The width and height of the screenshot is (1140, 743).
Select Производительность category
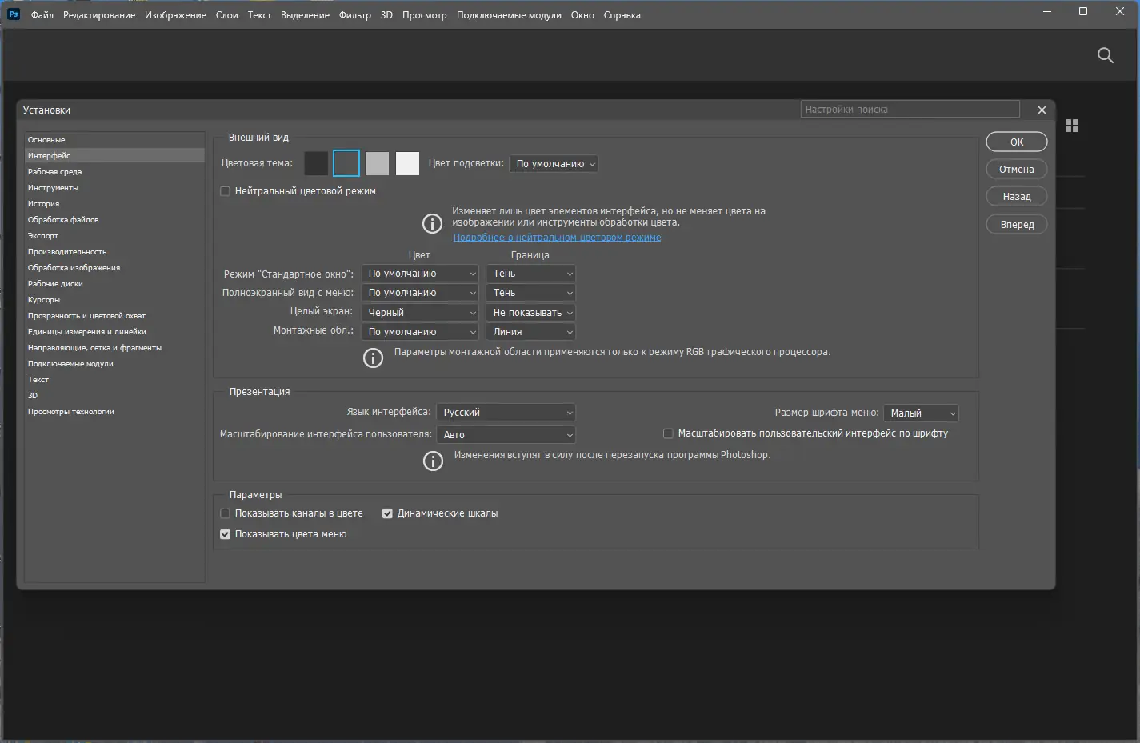point(114,252)
